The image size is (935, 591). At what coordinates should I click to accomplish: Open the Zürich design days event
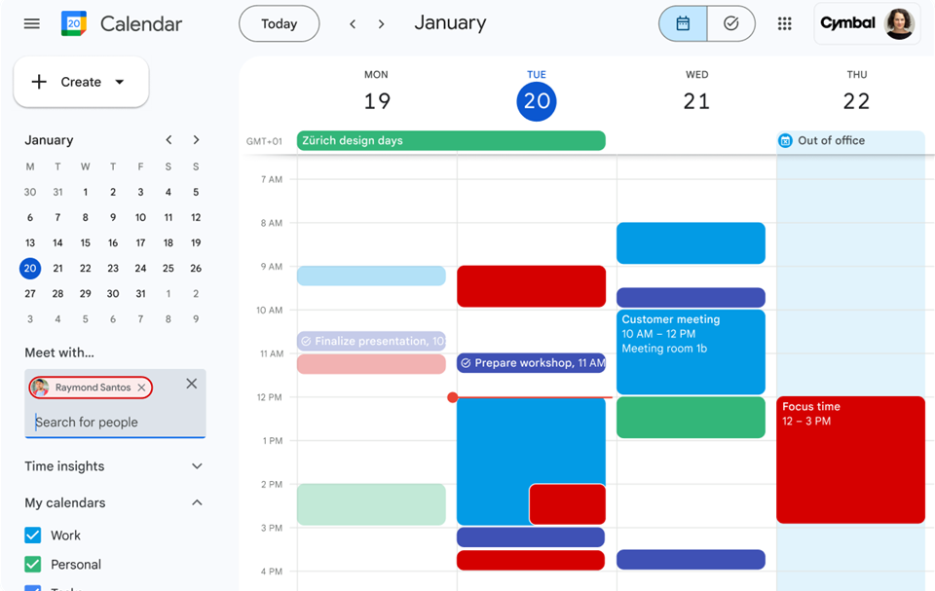pyautogui.click(x=451, y=141)
